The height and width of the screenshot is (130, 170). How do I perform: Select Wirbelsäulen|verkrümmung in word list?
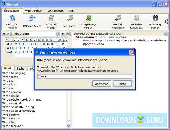(x=22, y=100)
